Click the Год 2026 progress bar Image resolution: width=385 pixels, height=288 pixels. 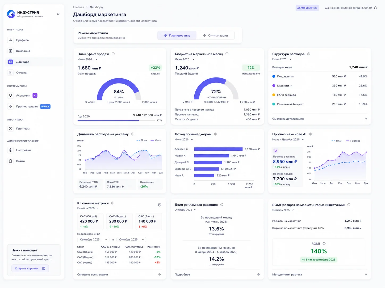pos(116,120)
